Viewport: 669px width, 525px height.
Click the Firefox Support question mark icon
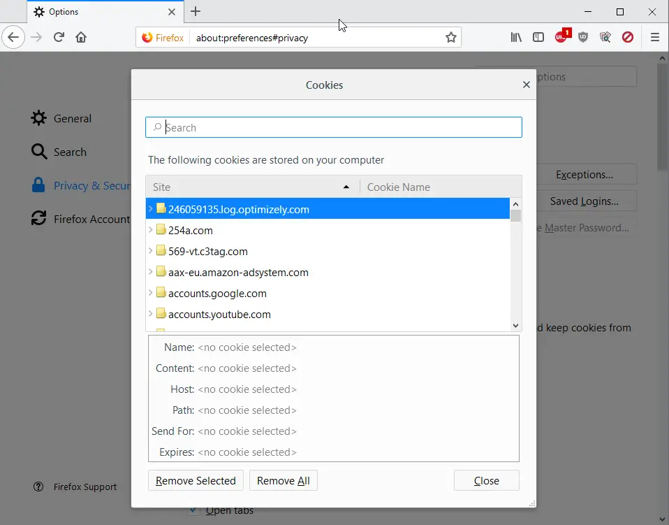[38, 487]
